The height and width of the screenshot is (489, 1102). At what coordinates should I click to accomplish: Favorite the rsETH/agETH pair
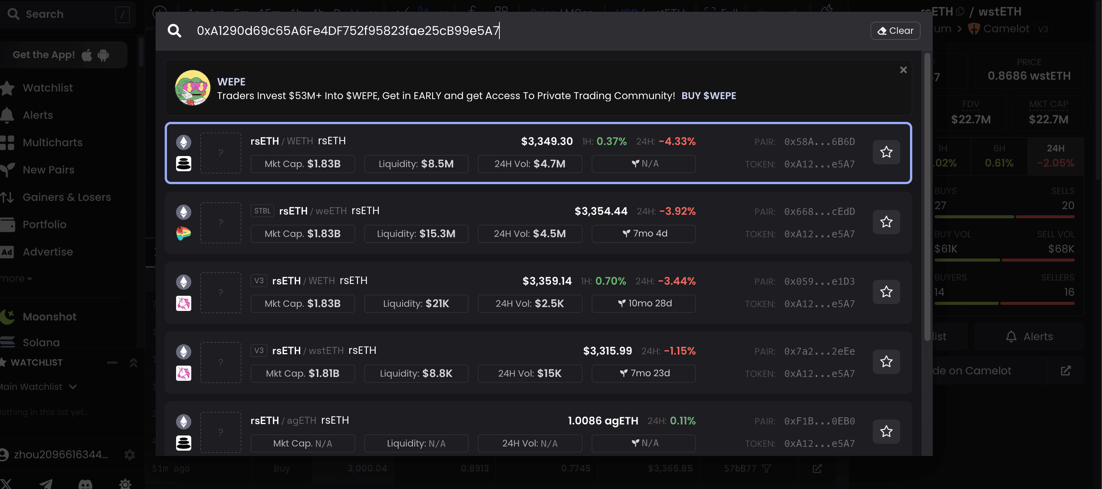886,431
